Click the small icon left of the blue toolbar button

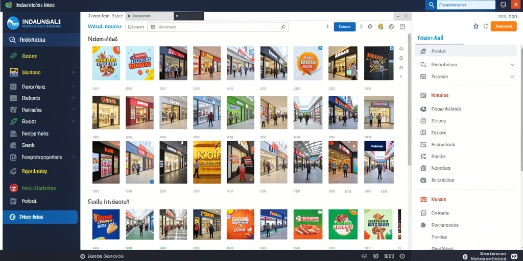click(x=328, y=27)
